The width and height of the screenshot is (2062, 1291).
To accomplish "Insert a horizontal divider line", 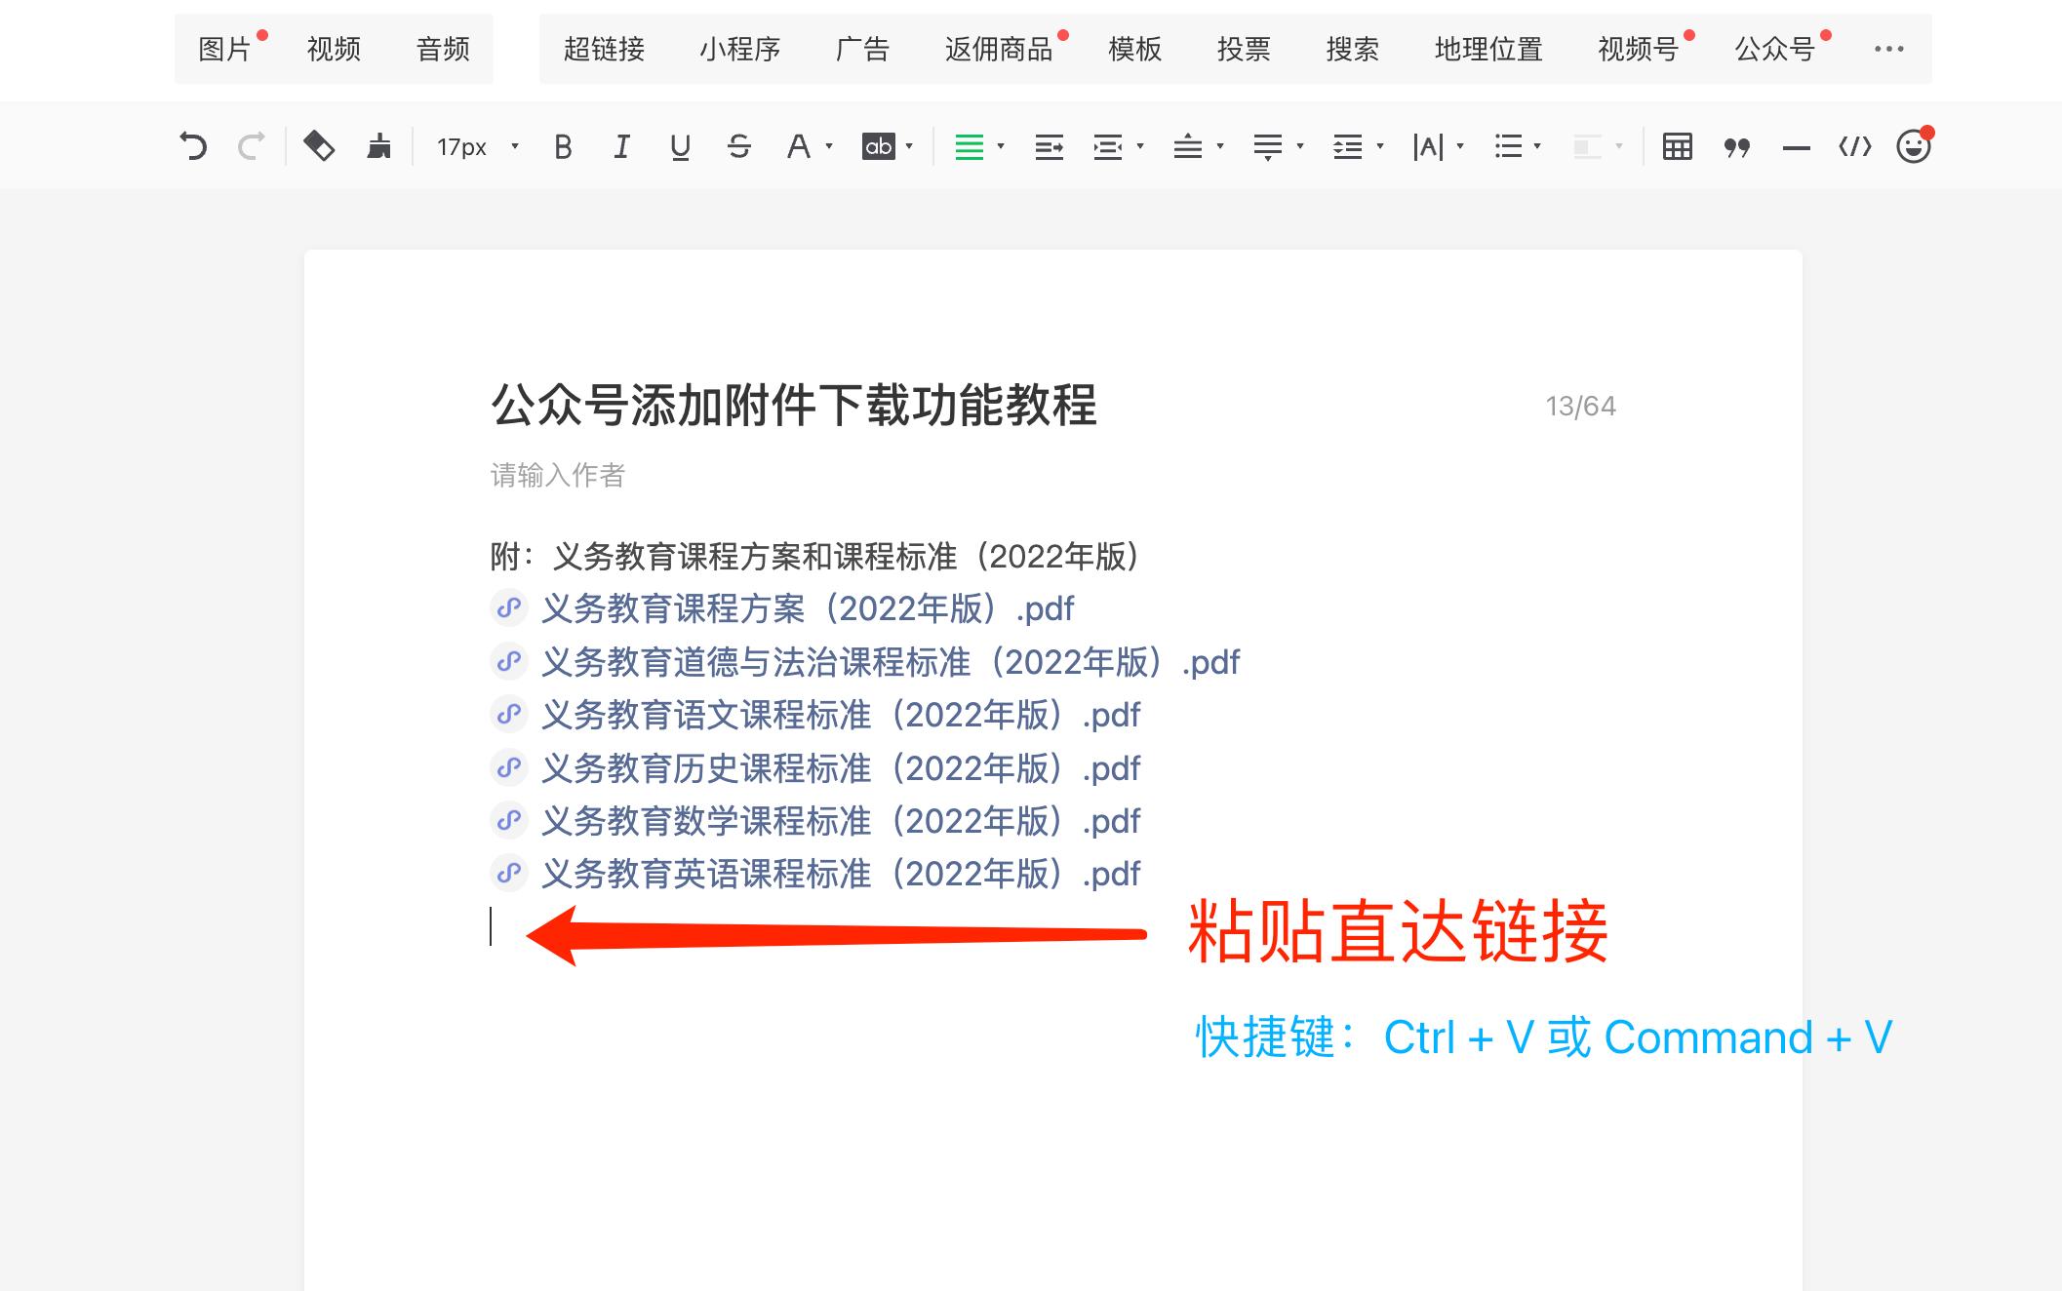I will pyautogui.click(x=1796, y=145).
